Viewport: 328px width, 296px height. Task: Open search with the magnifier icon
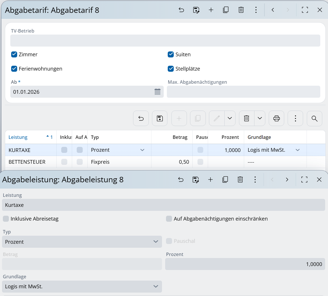pyautogui.click(x=314, y=118)
